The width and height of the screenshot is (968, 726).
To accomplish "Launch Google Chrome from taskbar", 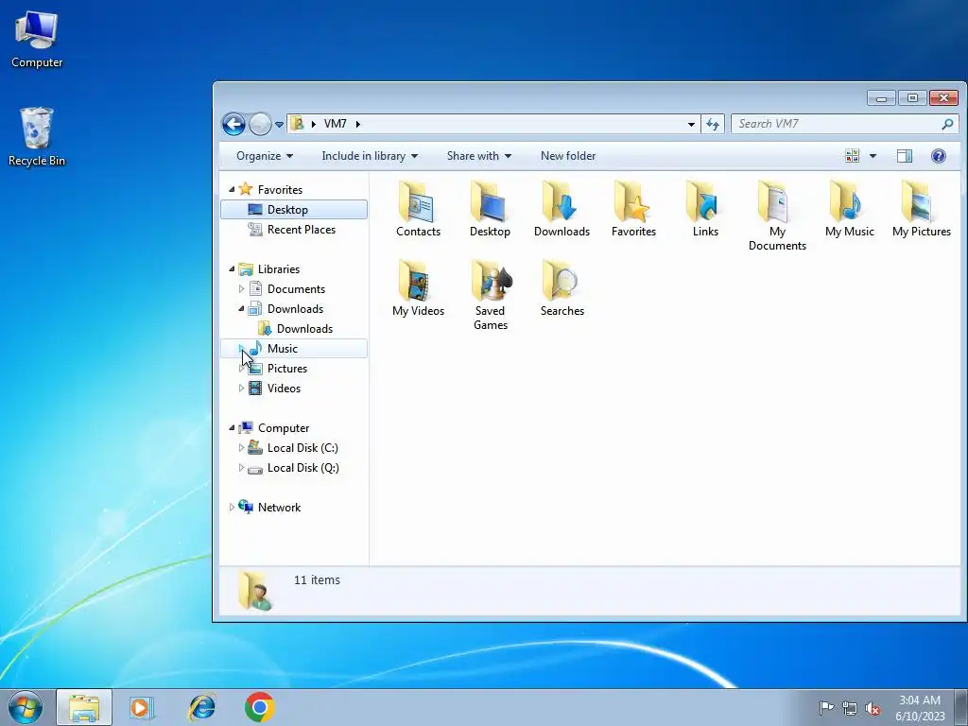I will (x=259, y=707).
